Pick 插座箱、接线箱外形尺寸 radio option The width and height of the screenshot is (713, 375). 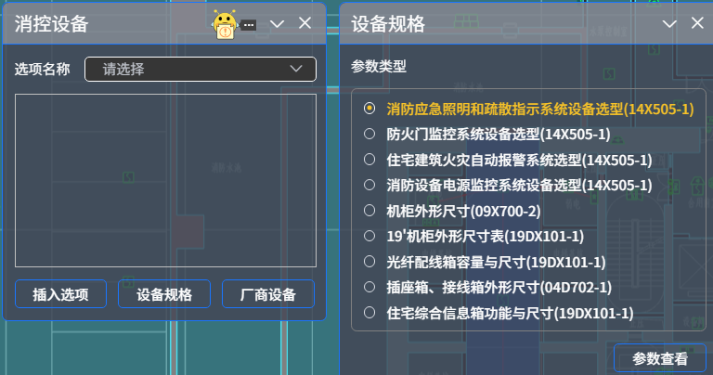pyautogui.click(x=369, y=287)
